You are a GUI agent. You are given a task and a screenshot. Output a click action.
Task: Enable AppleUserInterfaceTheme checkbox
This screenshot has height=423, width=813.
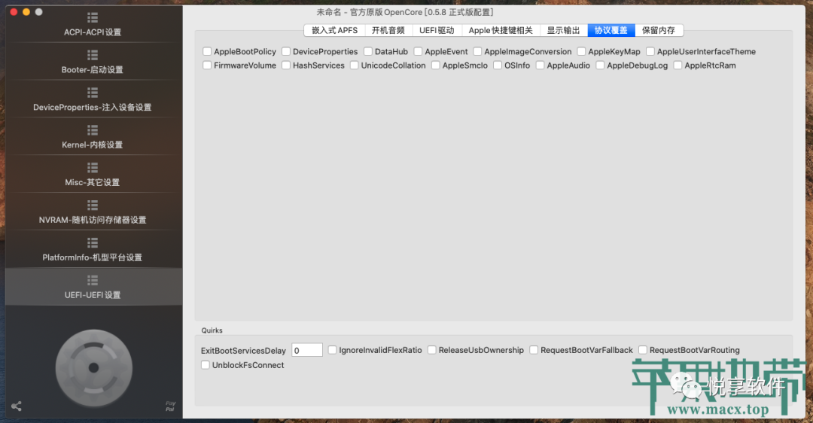click(x=650, y=51)
